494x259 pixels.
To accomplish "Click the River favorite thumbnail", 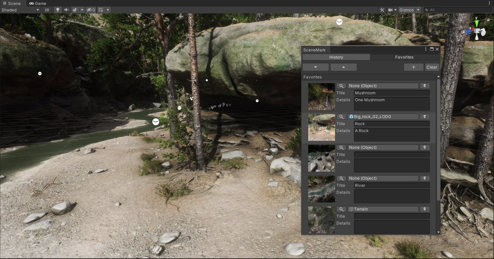I will [x=322, y=189].
